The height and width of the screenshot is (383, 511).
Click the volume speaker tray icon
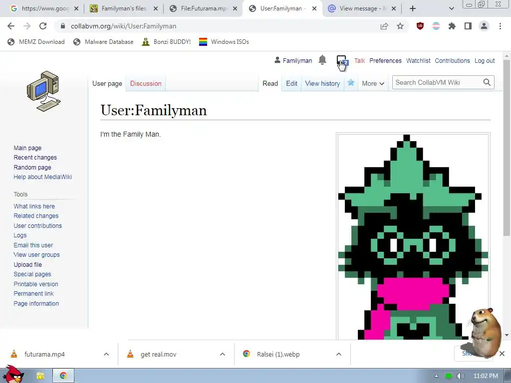(x=461, y=376)
